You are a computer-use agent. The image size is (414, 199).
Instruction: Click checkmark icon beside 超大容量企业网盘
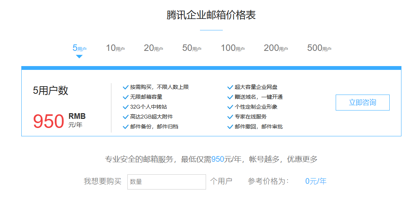pyautogui.click(x=230, y=87)
